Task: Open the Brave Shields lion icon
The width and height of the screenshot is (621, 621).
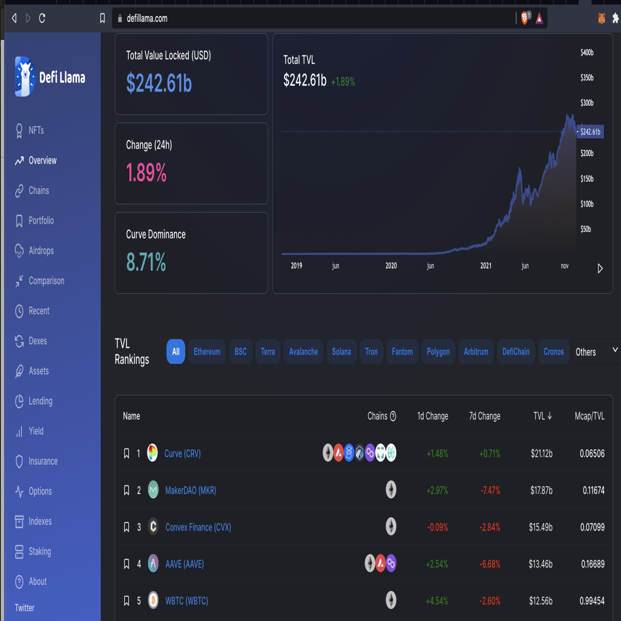Action: point(525,18)
